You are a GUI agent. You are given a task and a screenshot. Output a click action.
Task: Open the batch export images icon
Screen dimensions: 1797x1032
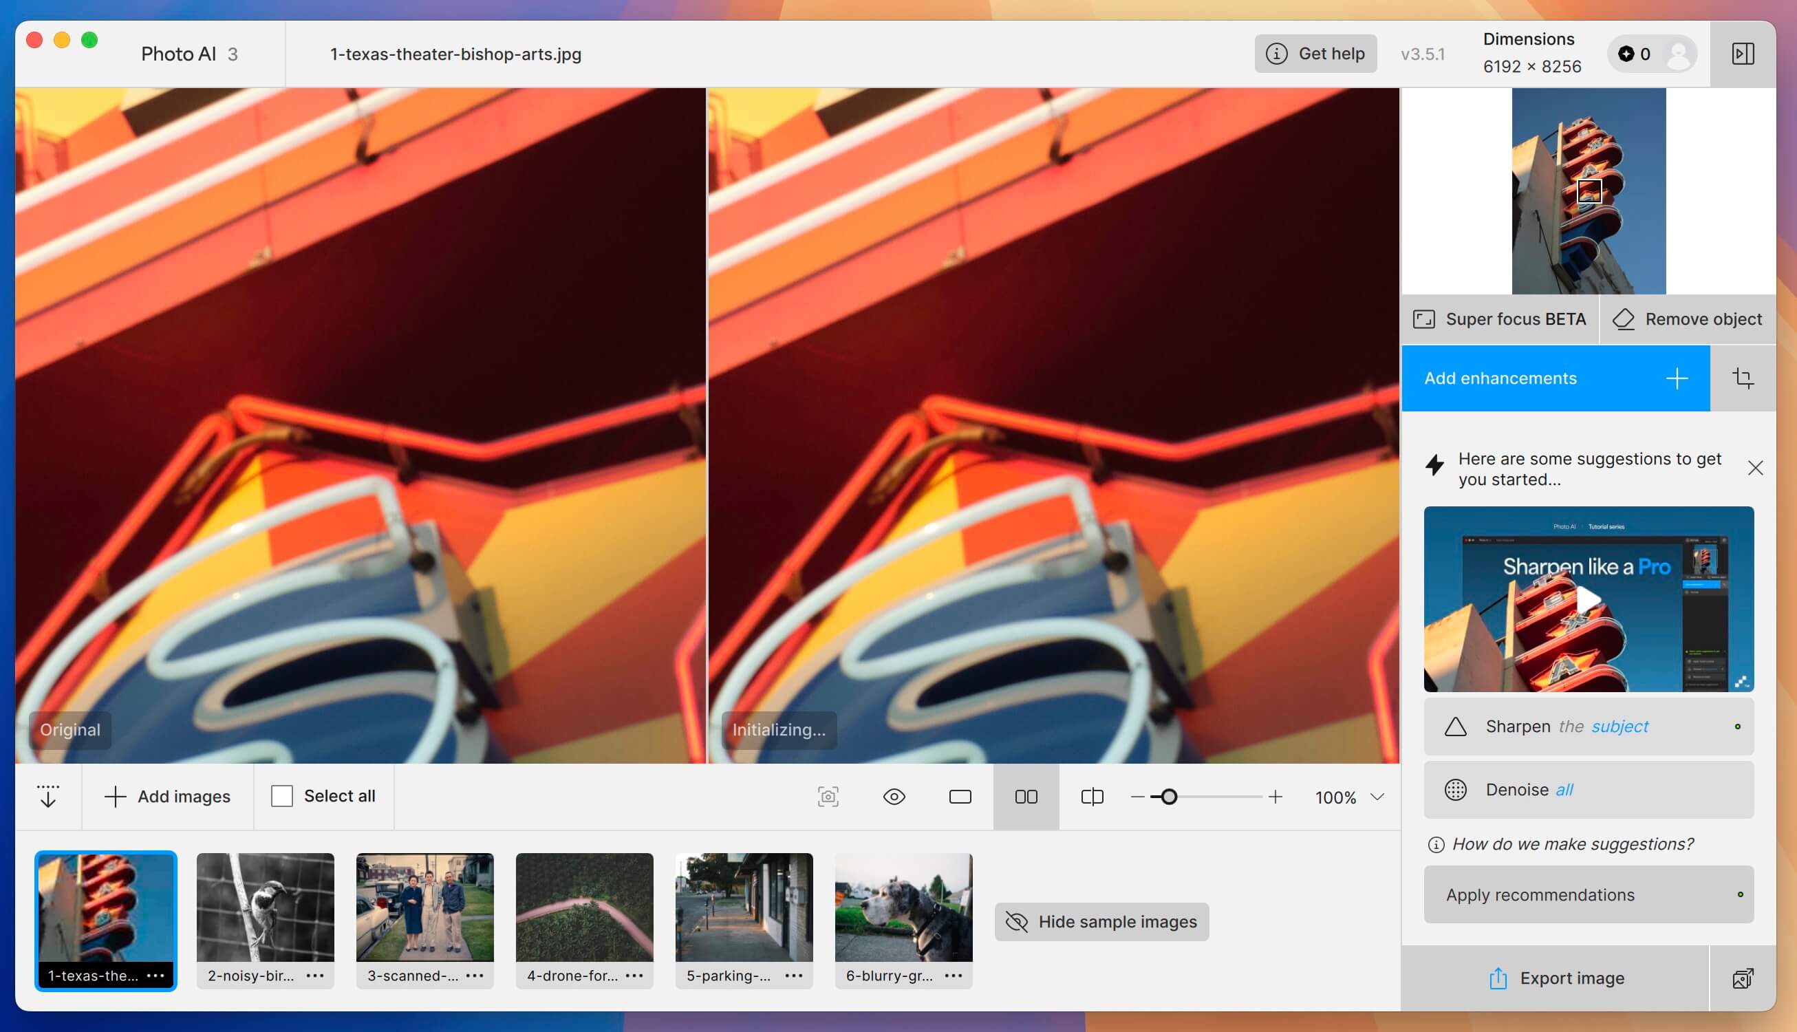pyautogui.click(x=1743, y=978)
